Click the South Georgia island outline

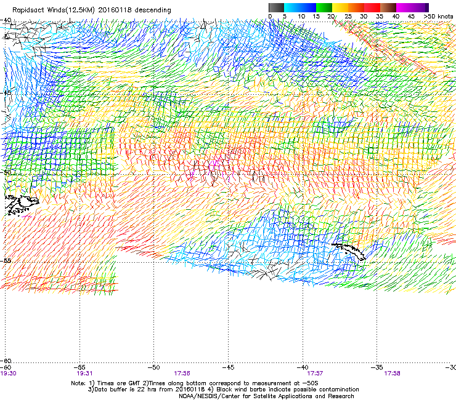(349, 252)
